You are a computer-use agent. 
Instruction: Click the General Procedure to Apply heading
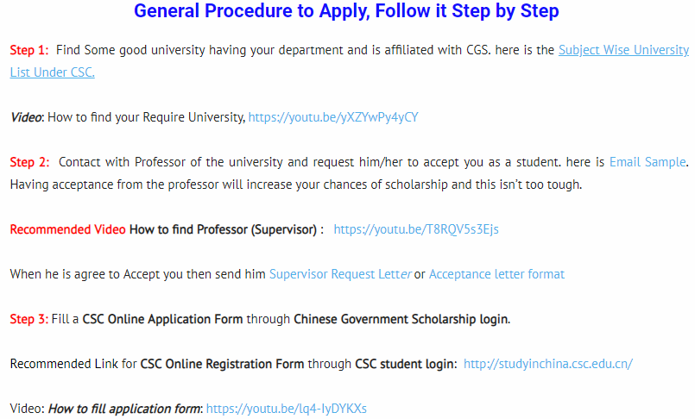[x=346, y=11]
